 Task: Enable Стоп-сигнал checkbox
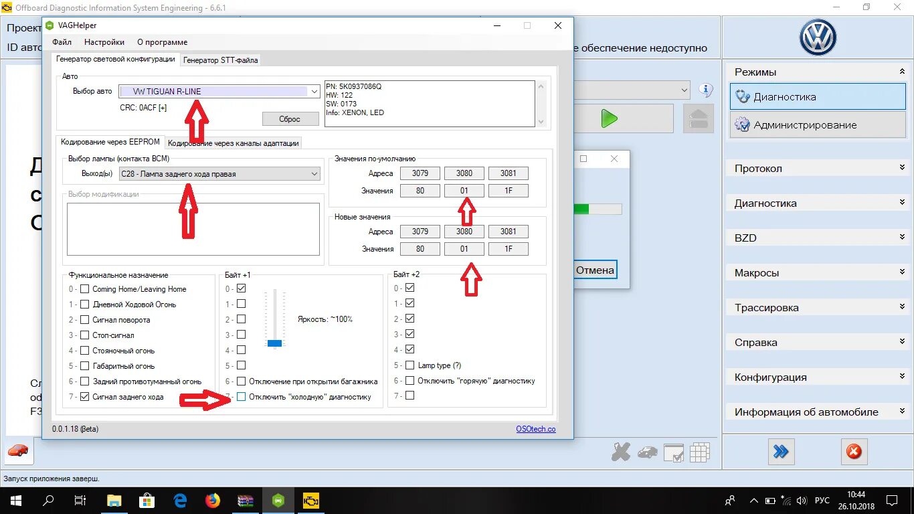click(85, 335)
